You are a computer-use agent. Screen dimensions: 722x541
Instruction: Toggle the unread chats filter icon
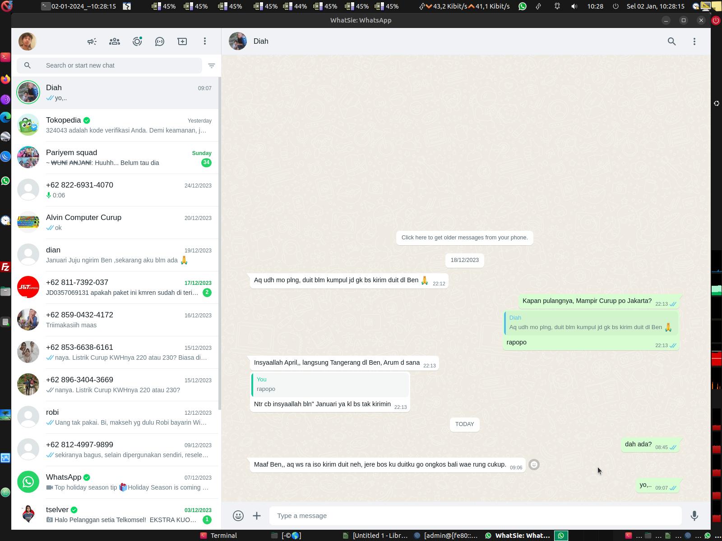212,66
